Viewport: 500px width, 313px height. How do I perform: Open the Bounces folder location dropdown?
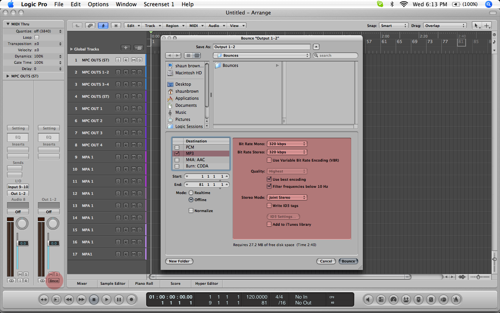262,56
